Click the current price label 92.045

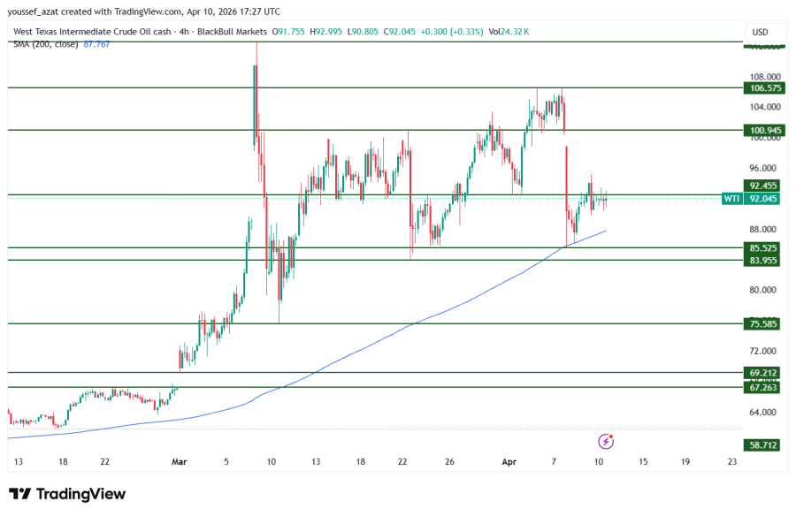coord(764,199)
